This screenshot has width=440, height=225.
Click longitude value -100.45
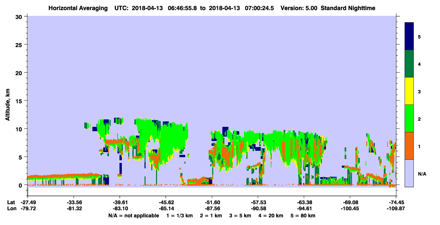click(350, 208)
